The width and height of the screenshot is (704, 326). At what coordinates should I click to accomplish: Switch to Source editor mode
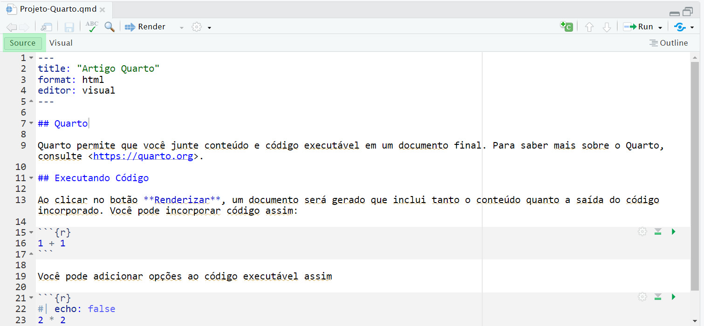pyautogui.click(x=23, y=43)
